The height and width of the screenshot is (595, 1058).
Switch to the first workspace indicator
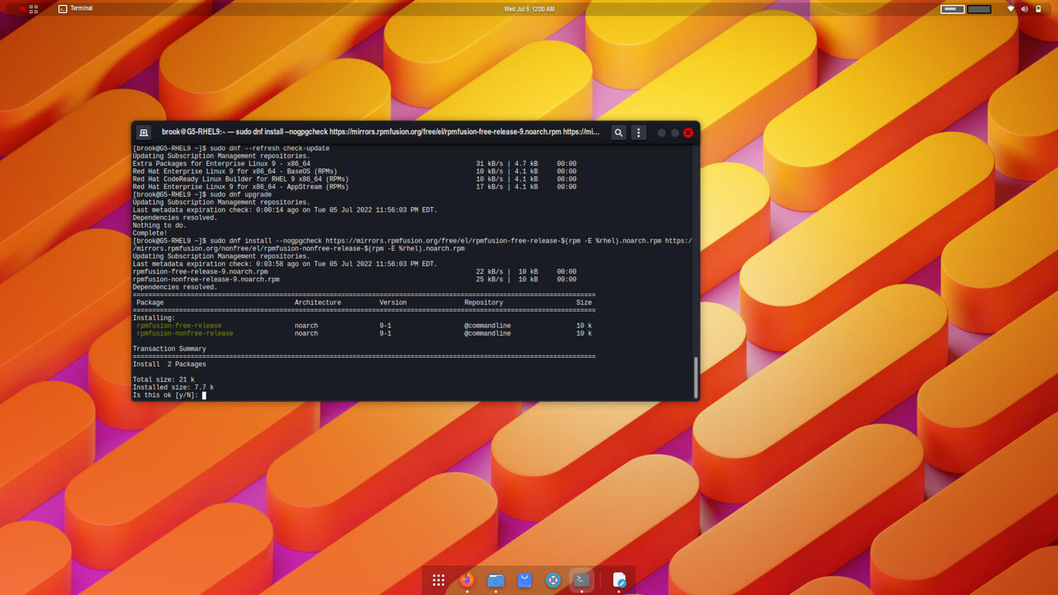click(953, 9)
